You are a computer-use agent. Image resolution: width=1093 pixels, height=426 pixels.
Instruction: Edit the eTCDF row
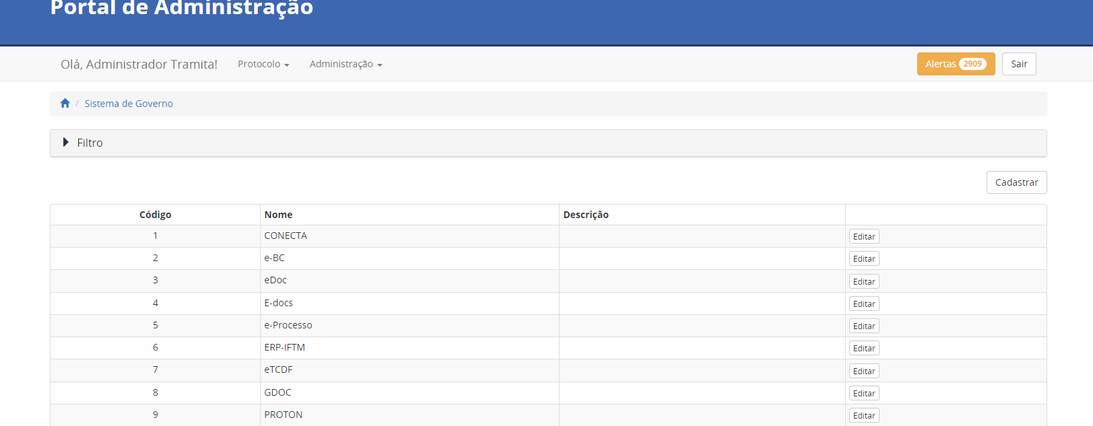point(864,371)
